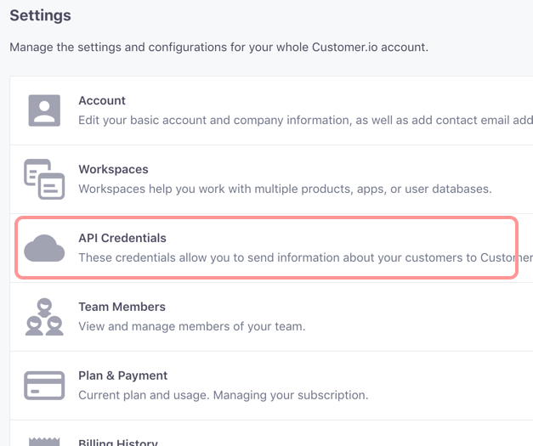
Task: Click the Team Members people icon
Action: pyautogui.click(x=44, y=317)
